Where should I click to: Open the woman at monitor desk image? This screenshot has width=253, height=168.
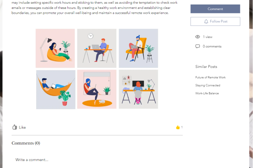click(138, 89)
